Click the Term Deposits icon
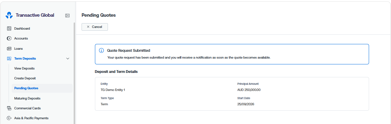 pyautogui.click(x=9, y=59)
